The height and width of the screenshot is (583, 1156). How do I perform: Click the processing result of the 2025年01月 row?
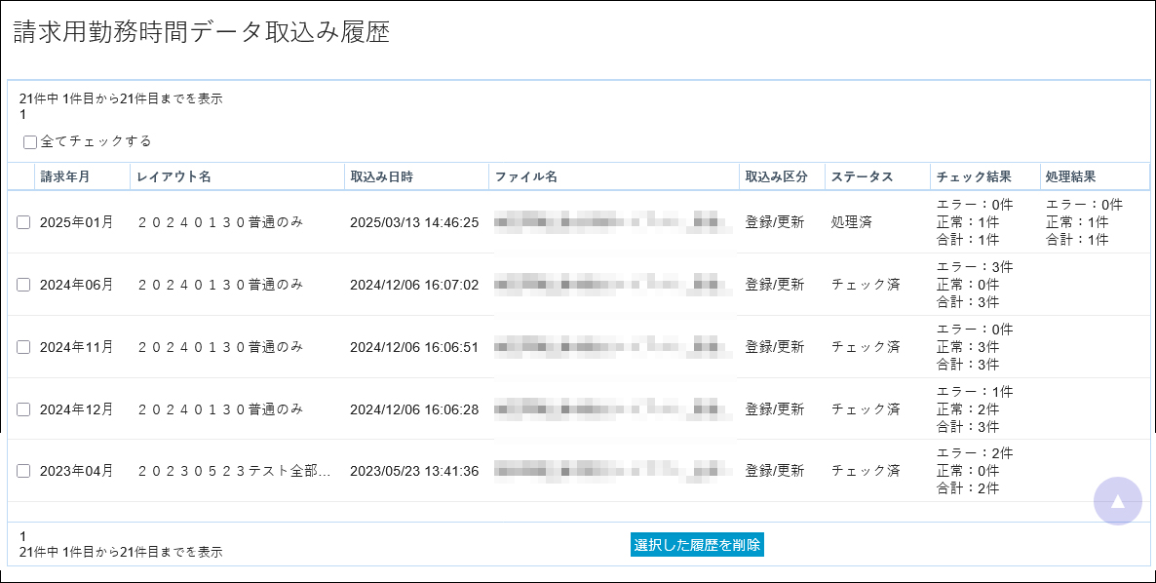point(1084,222)
